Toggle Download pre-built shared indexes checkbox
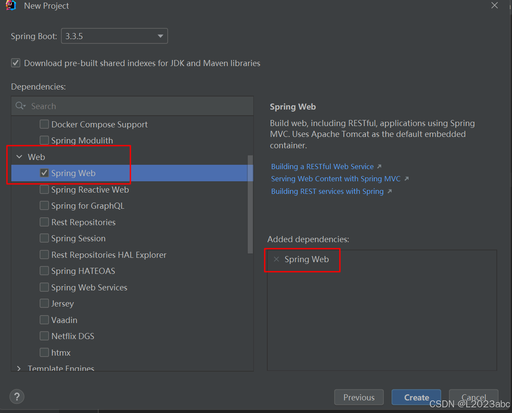 pyautogui.click(x=16, y=63)
